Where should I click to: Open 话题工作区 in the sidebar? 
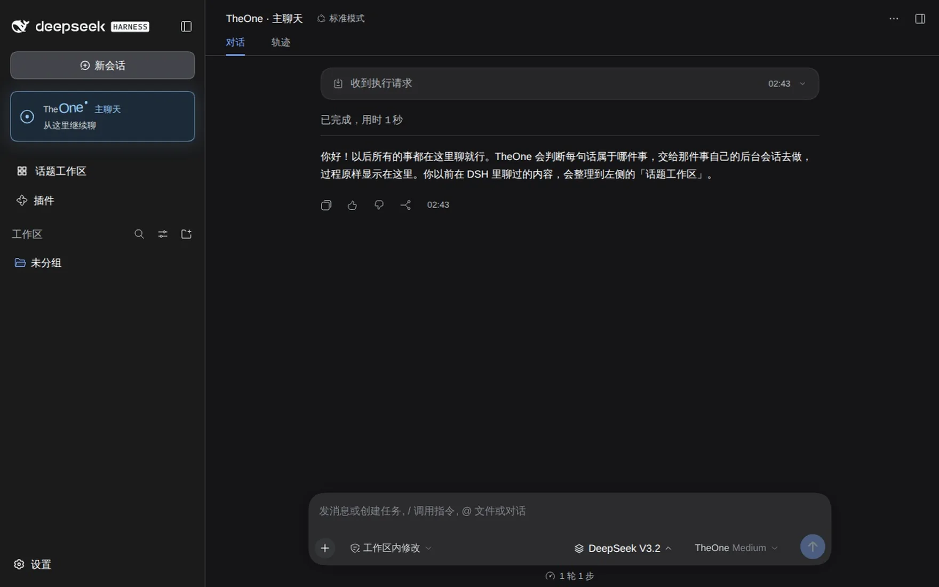coord(52,171)
